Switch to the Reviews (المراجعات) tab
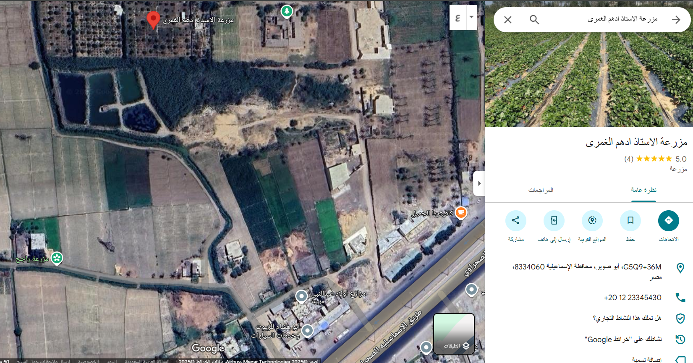Screen dimensions: 693x363 (541, 190)
